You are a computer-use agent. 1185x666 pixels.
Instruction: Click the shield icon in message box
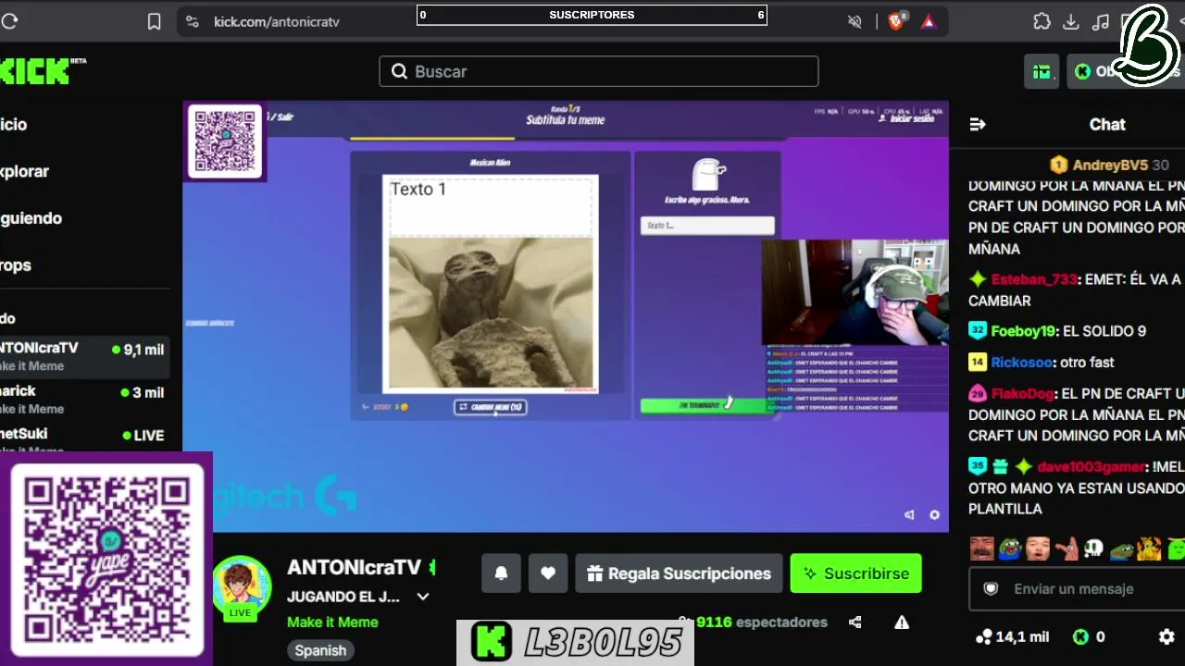991,589
